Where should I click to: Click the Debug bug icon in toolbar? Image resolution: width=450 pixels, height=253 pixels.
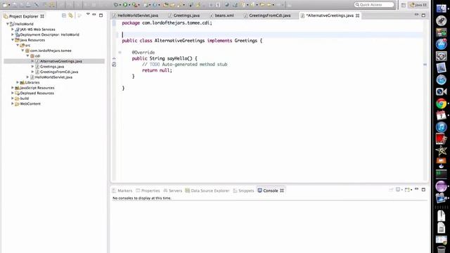coord(115,5)
